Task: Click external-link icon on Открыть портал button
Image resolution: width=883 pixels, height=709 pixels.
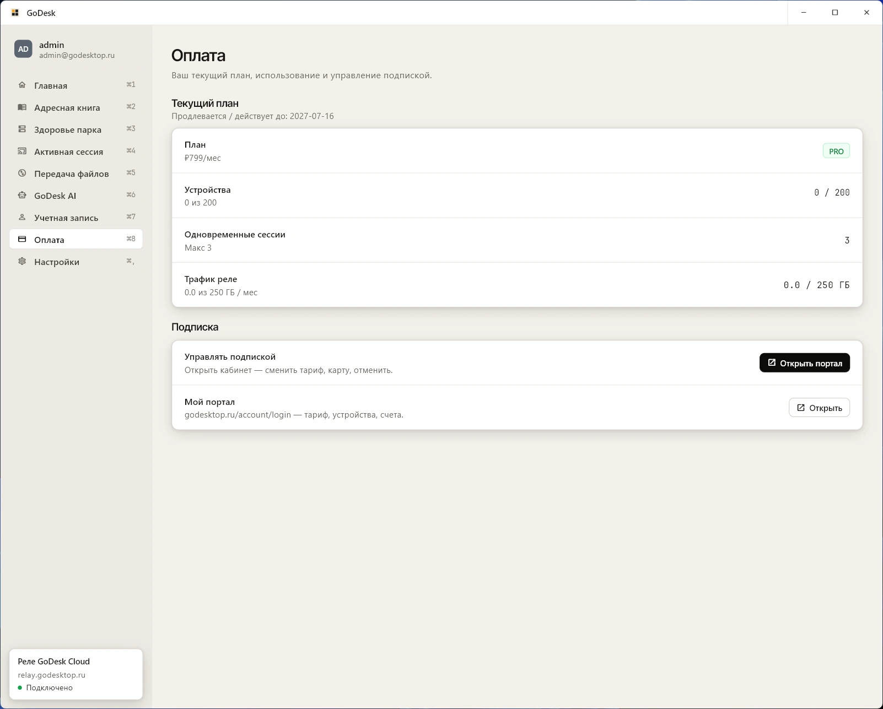Action: [x=772, y=362]
